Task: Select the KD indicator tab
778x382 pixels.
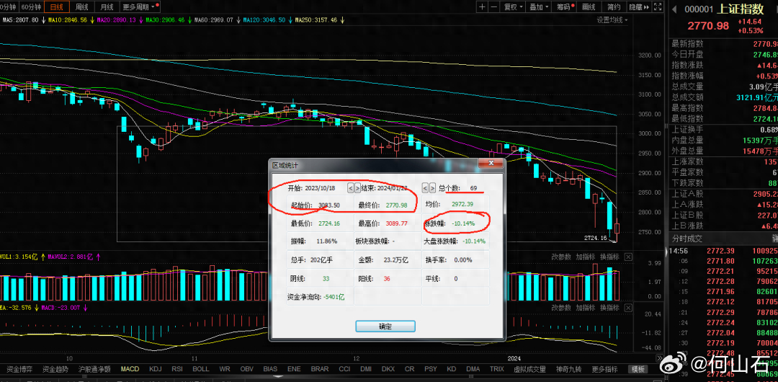Action: 452,369
